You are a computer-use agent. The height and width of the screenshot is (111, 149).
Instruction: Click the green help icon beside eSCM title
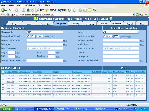pyautogui.click(x=111, y=18)
